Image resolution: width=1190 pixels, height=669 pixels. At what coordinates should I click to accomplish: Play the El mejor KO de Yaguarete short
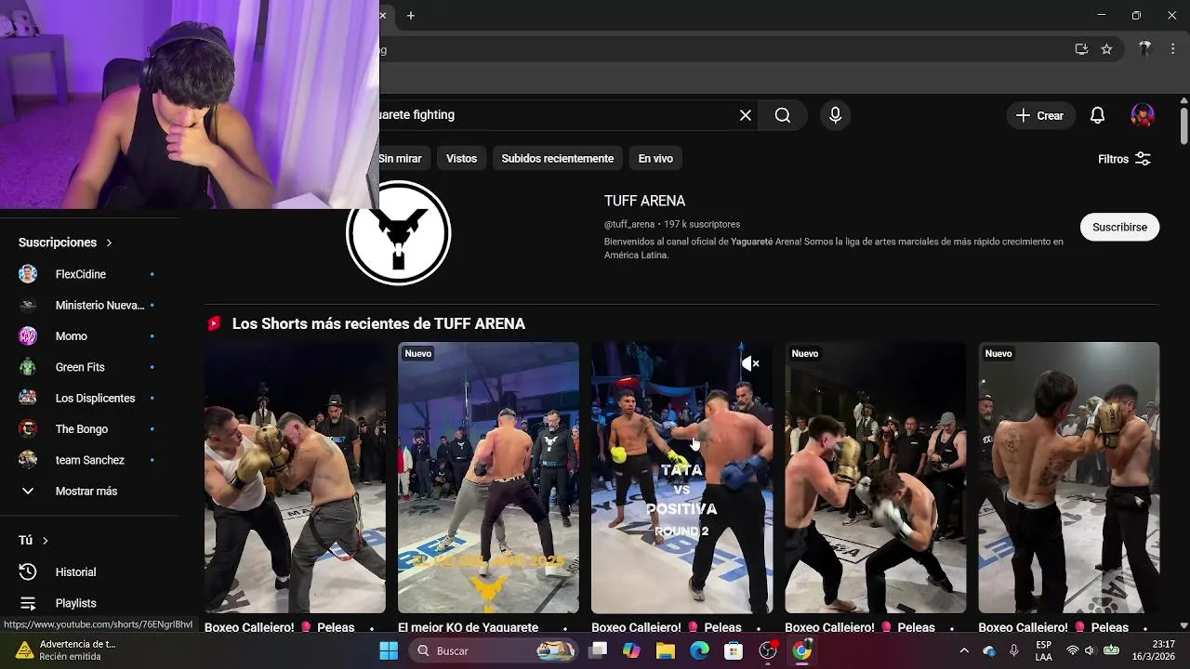coord(488,478)
